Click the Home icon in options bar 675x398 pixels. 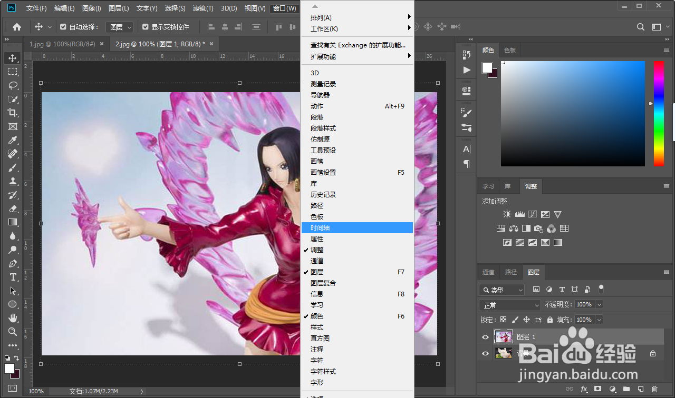[x=17, y=27]
